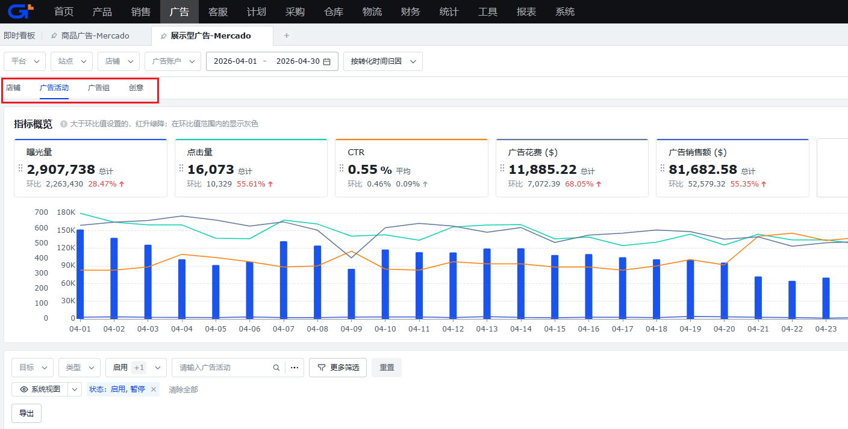
Task: Click the 导出 button
Action: pyautogui.click(x=26, y=413)
